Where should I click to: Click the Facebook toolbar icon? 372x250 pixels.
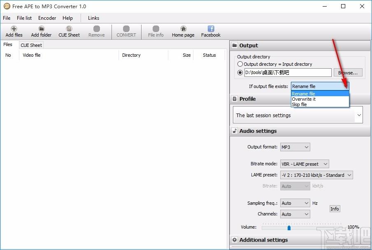(211, 29)
